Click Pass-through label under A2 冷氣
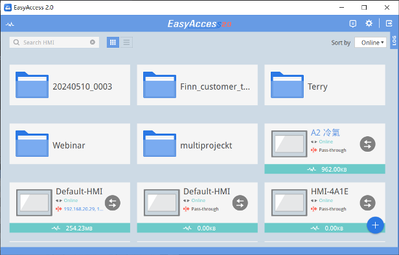 point(332,150)
